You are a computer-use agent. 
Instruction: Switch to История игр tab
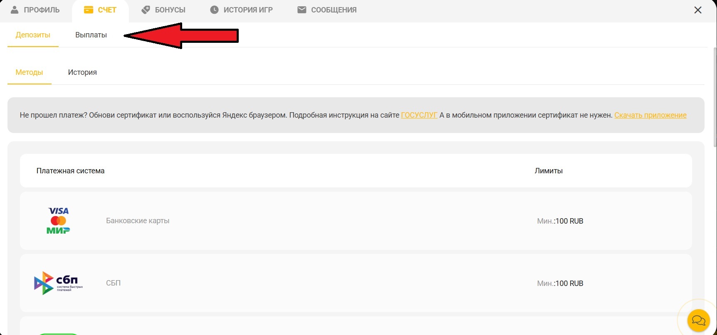pos(241,10)
